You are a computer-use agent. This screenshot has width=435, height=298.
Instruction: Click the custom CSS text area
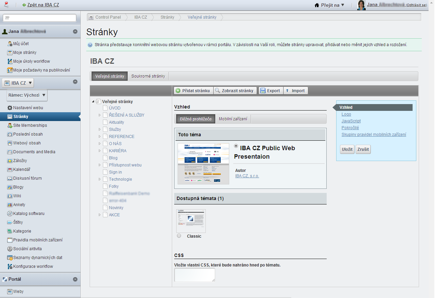pyautogui.click(x=195, y=275)
